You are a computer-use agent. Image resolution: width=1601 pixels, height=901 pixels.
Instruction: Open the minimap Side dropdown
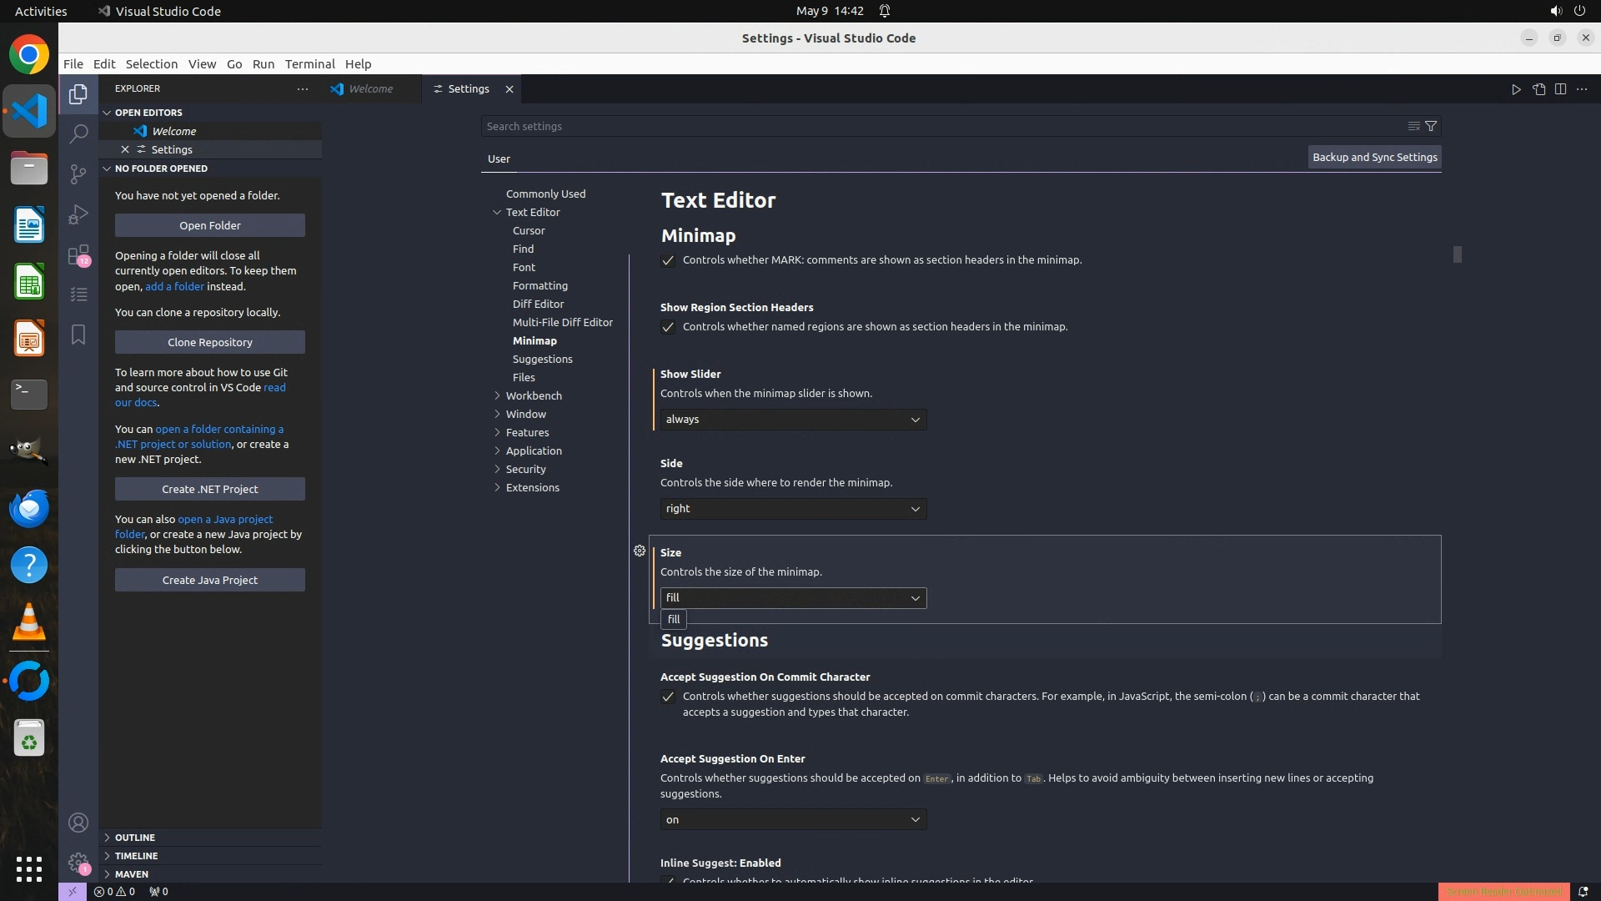click(x=793, y=509)
